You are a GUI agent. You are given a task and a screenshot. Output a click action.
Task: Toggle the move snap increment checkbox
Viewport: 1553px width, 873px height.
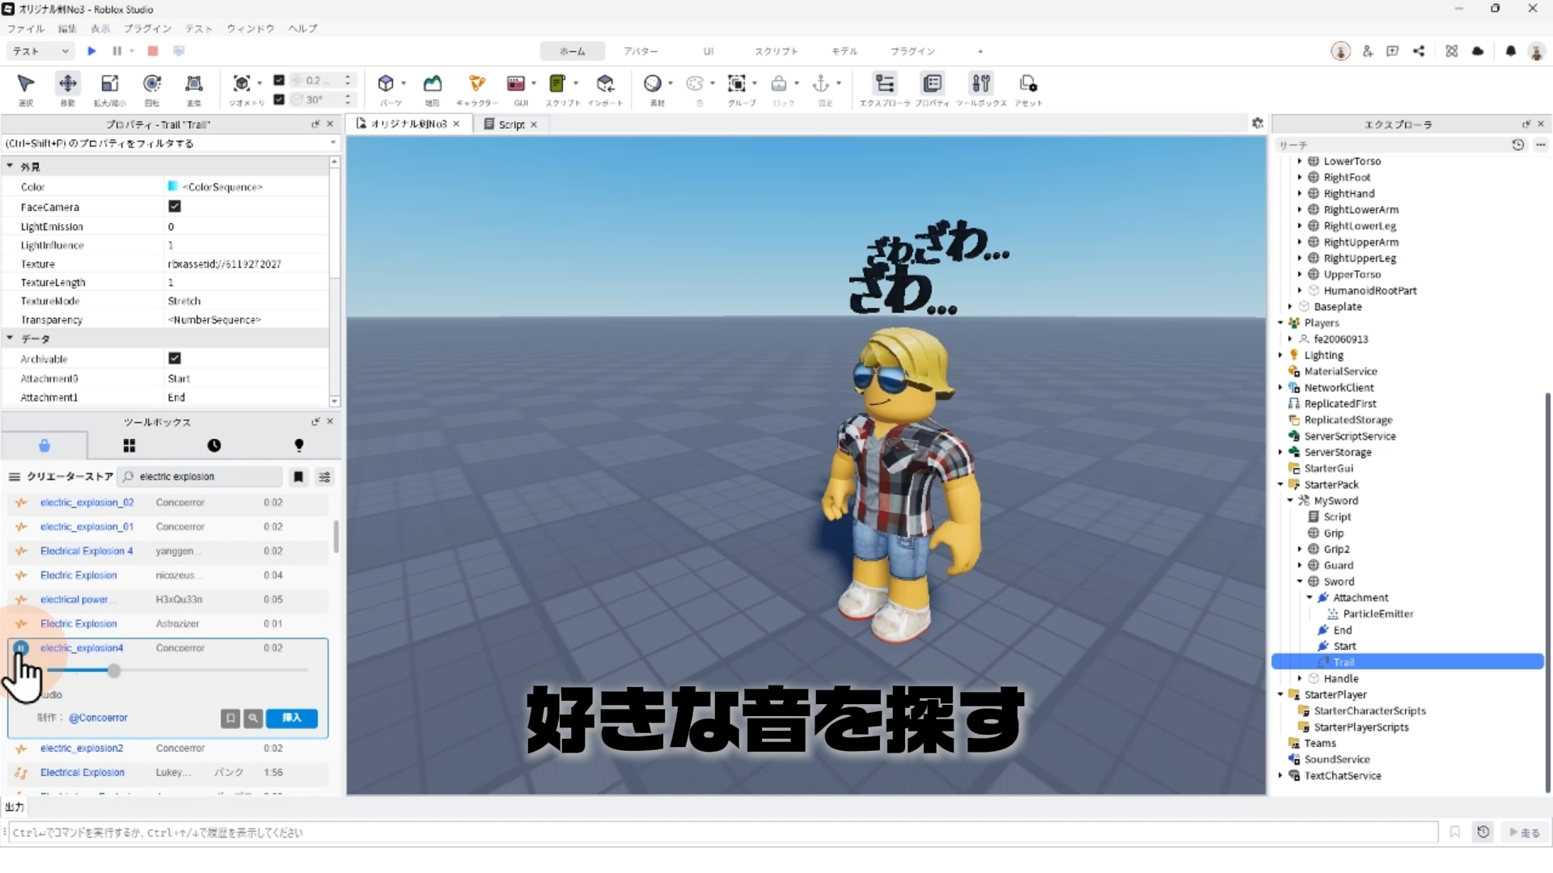[x=279, y=80]
